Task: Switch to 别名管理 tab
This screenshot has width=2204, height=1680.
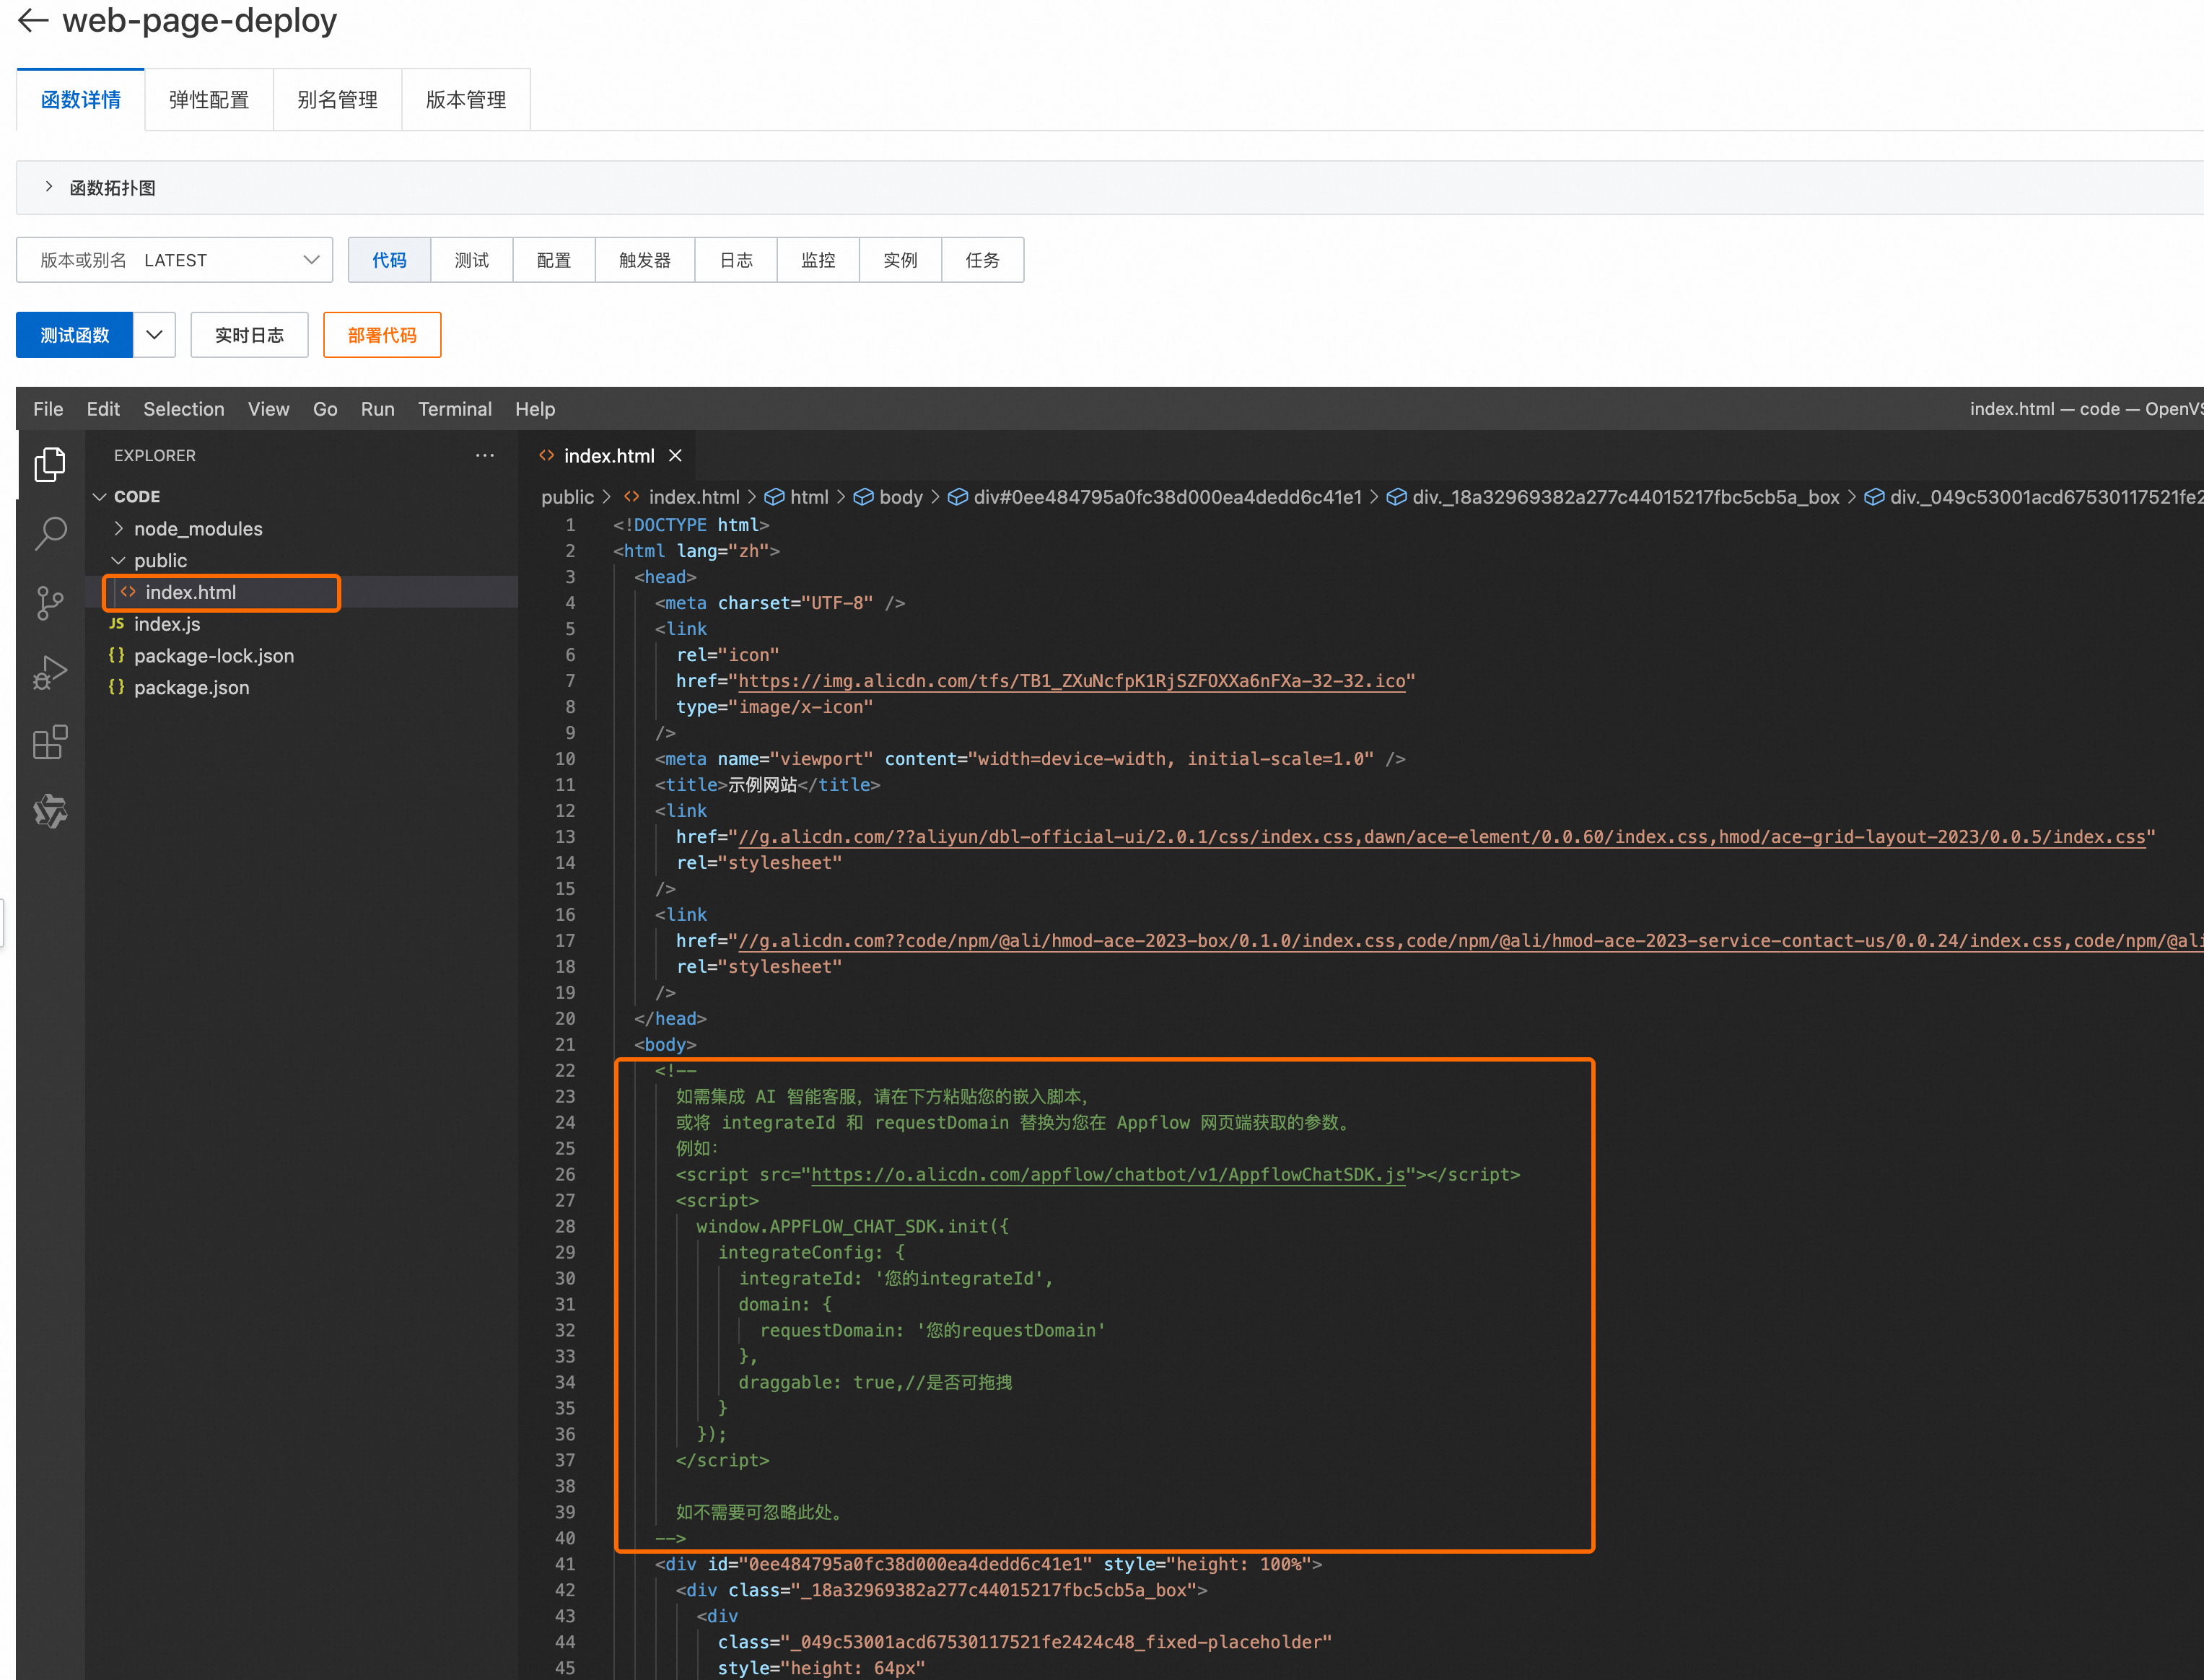Action: click(x=338, y=100)
